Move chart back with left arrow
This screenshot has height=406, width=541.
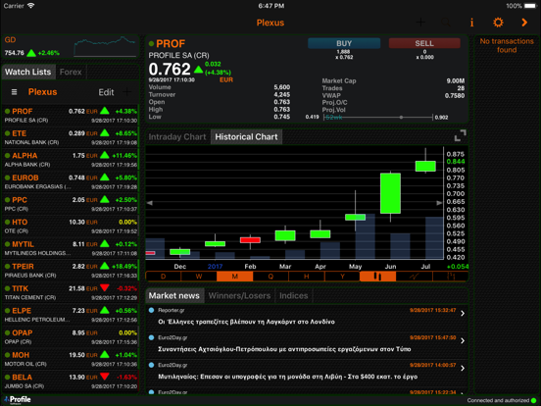click(150, 203)
